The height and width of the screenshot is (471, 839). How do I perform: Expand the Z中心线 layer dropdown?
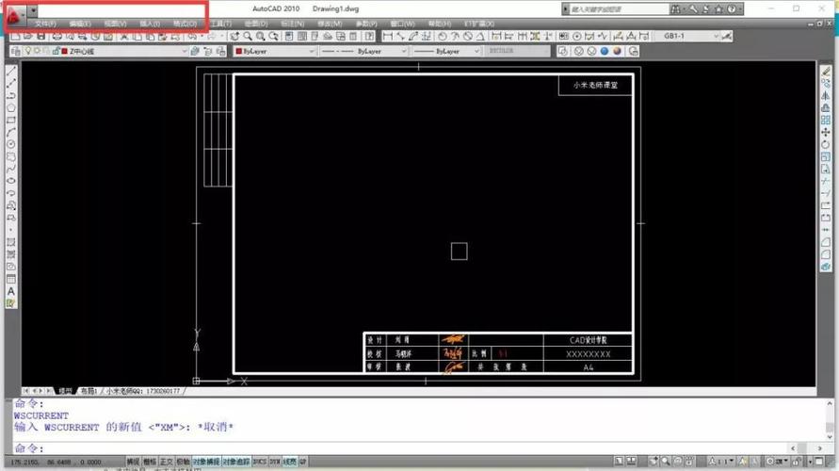click(185, 52)
